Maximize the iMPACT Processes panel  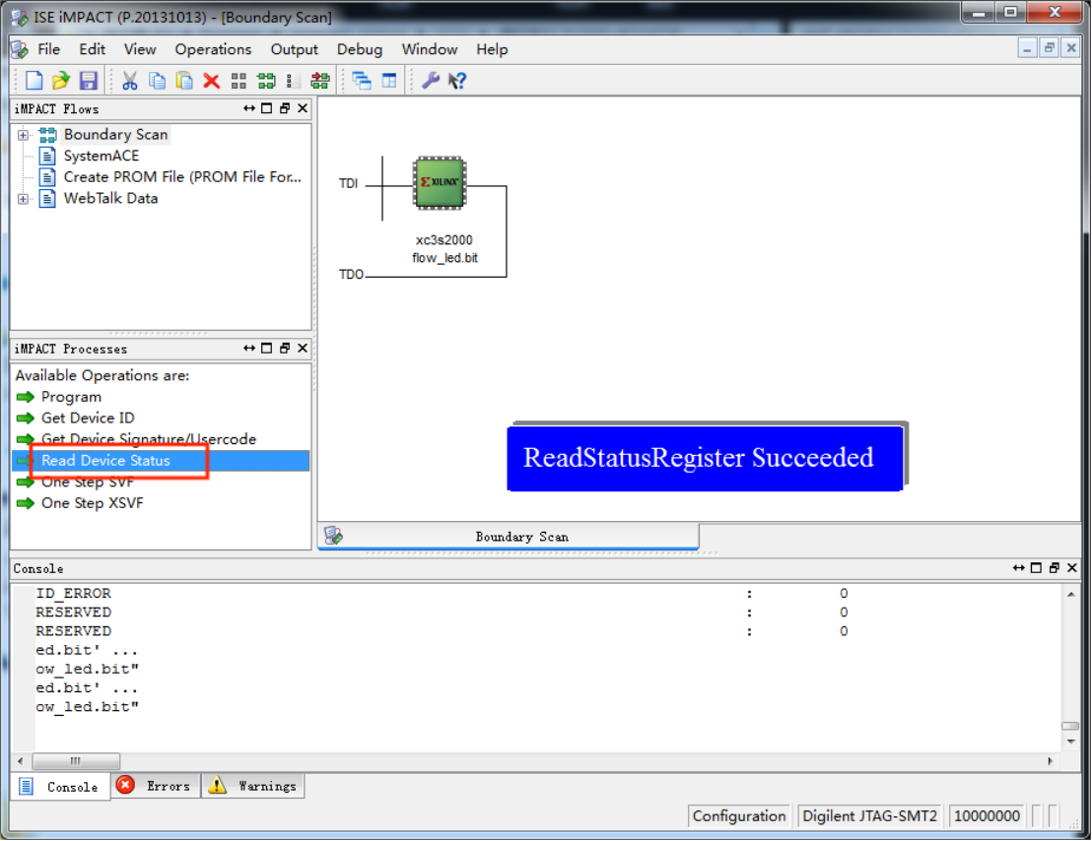[267, 348]
